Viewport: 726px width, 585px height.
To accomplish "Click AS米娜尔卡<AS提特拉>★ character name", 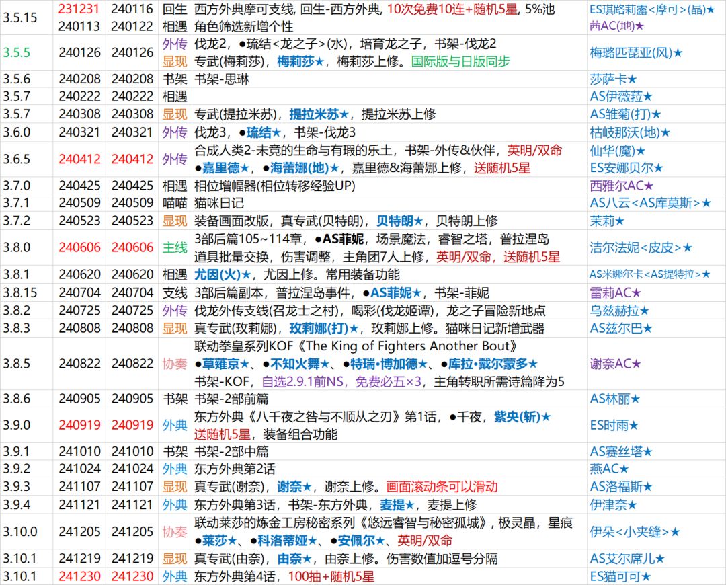I will click(x=650, y=274).
